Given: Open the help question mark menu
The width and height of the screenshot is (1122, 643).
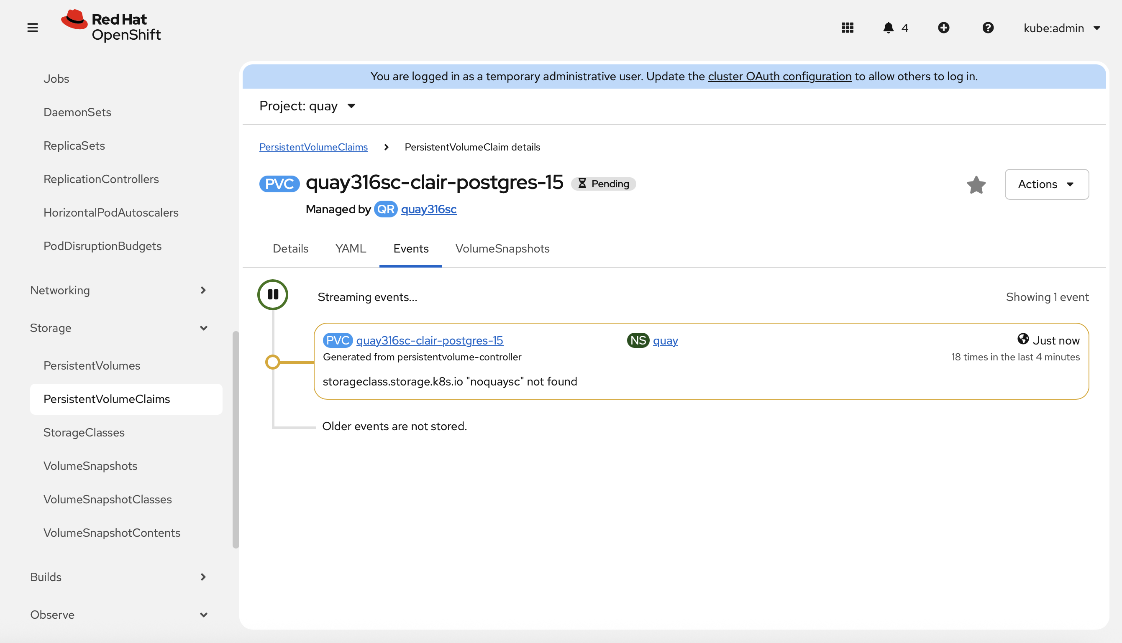Looking at the screenshot, I should (x=988, y=28).
